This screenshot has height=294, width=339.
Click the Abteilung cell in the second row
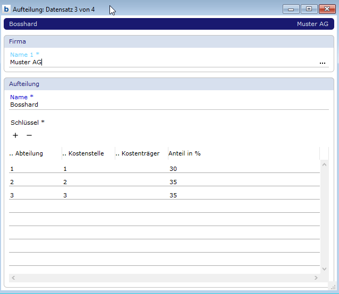click(x=35, y=182)
